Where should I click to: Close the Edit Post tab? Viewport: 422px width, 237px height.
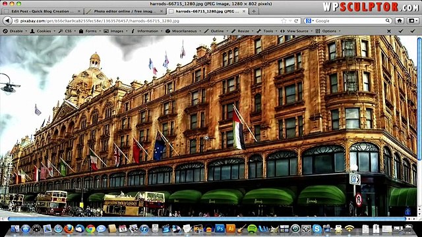[79, 11]
